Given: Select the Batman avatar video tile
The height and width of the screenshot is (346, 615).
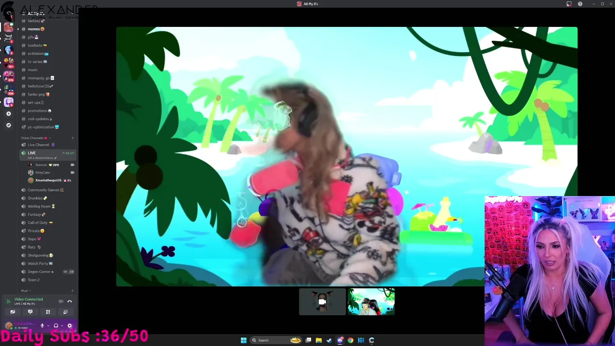Looking at the screenshot, I should [x=322, y=302].
